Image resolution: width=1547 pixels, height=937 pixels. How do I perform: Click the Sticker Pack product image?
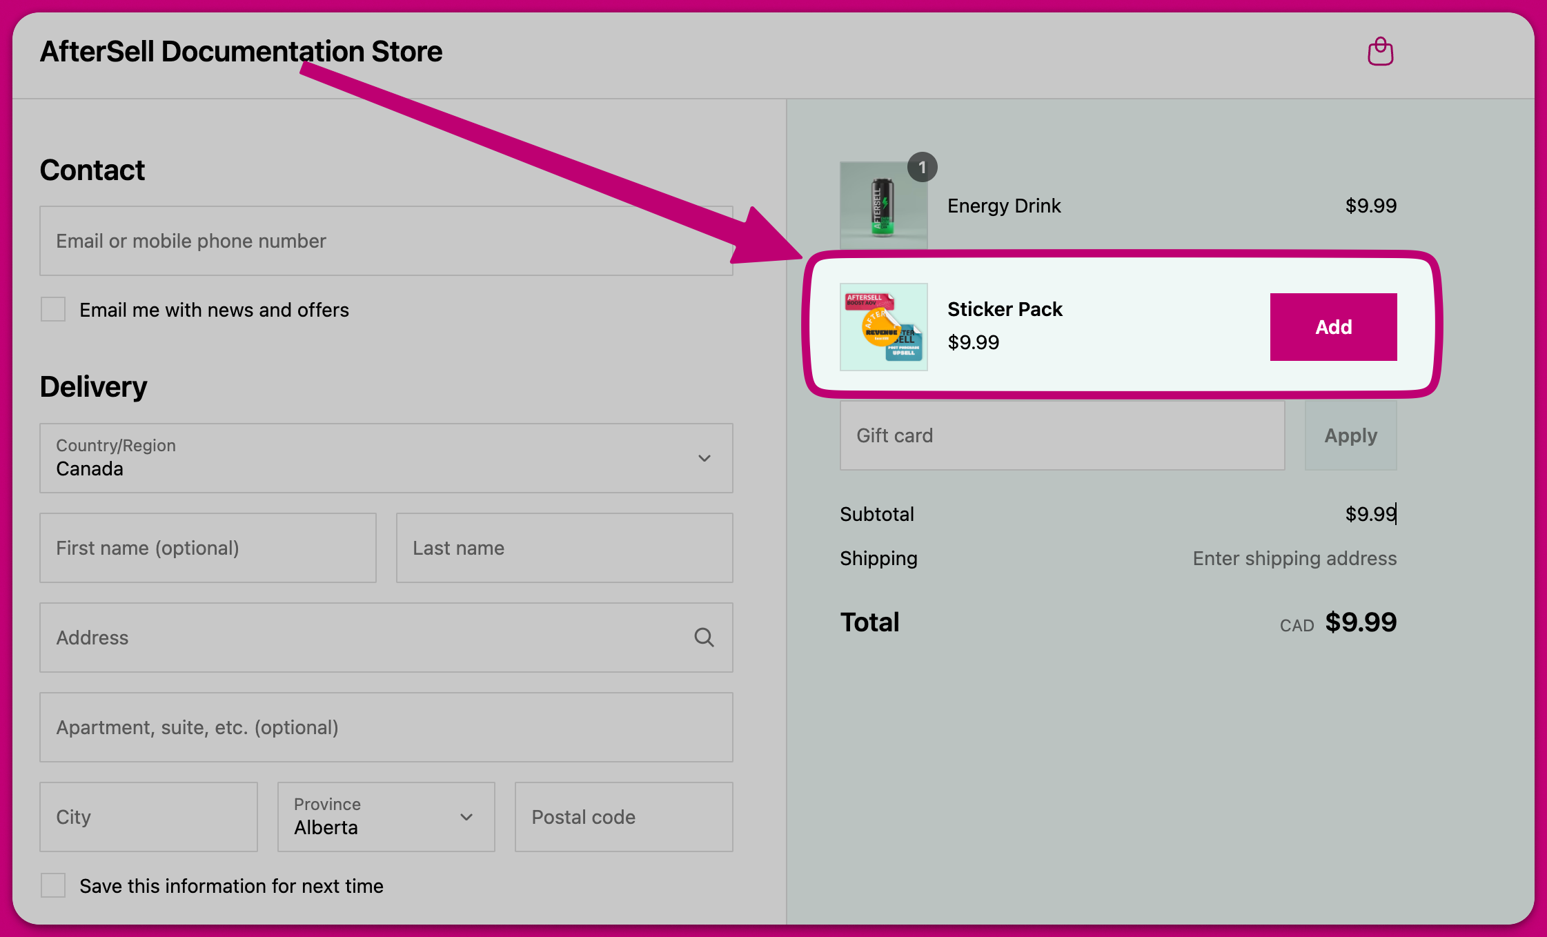click(883, 327)
